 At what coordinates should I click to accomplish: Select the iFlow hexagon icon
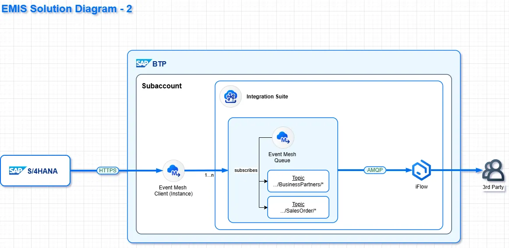coord(421,171)
